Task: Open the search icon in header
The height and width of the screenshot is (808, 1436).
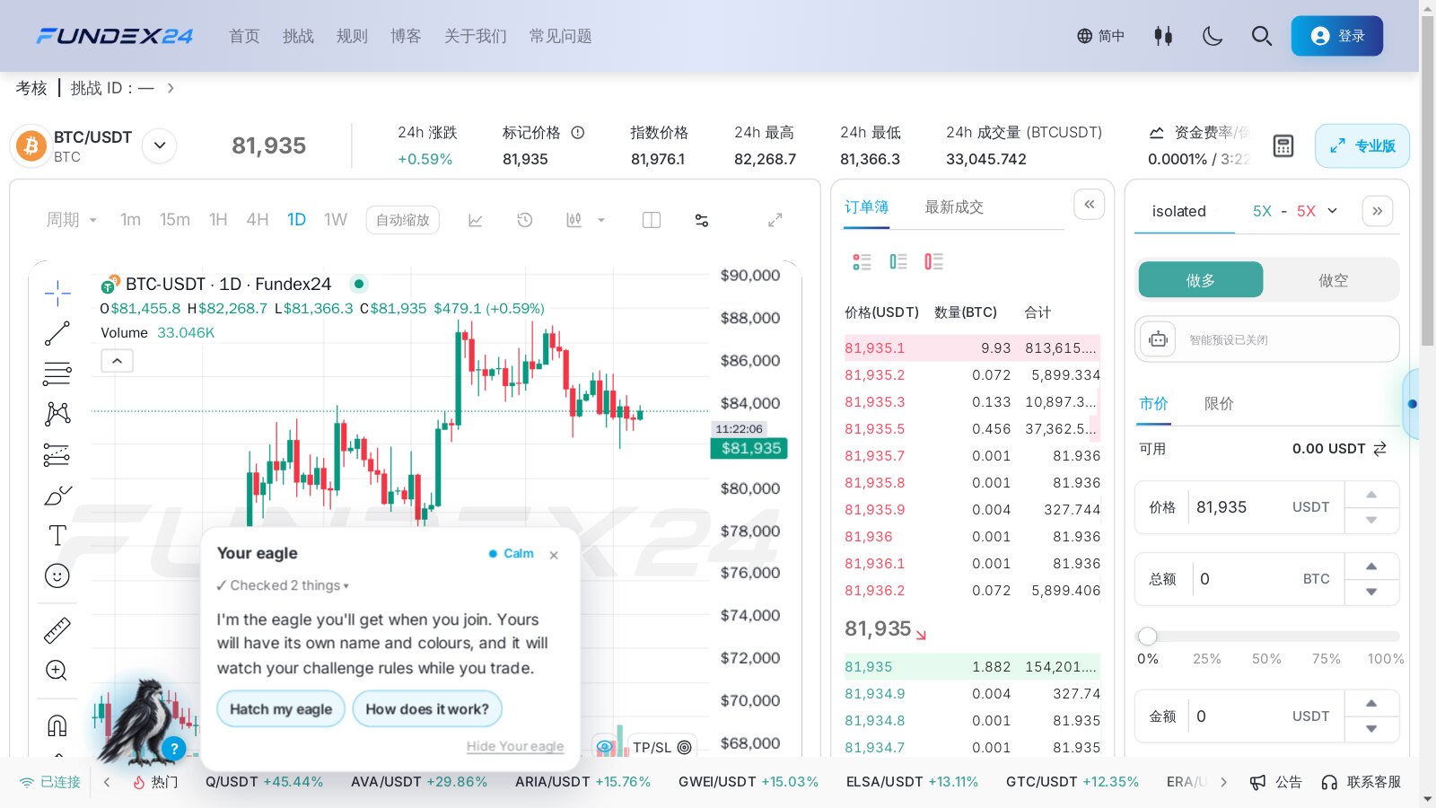Action: [1262, 36]
